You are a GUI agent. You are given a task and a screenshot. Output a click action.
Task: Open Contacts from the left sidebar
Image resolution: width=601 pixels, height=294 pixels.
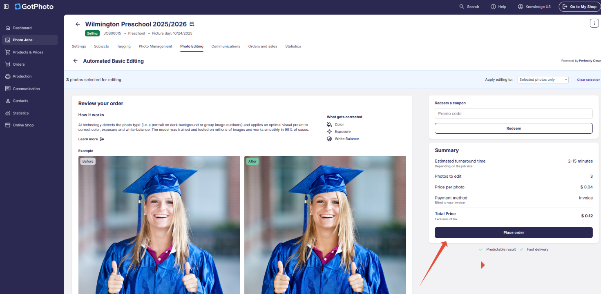click(x=21, y=101)
